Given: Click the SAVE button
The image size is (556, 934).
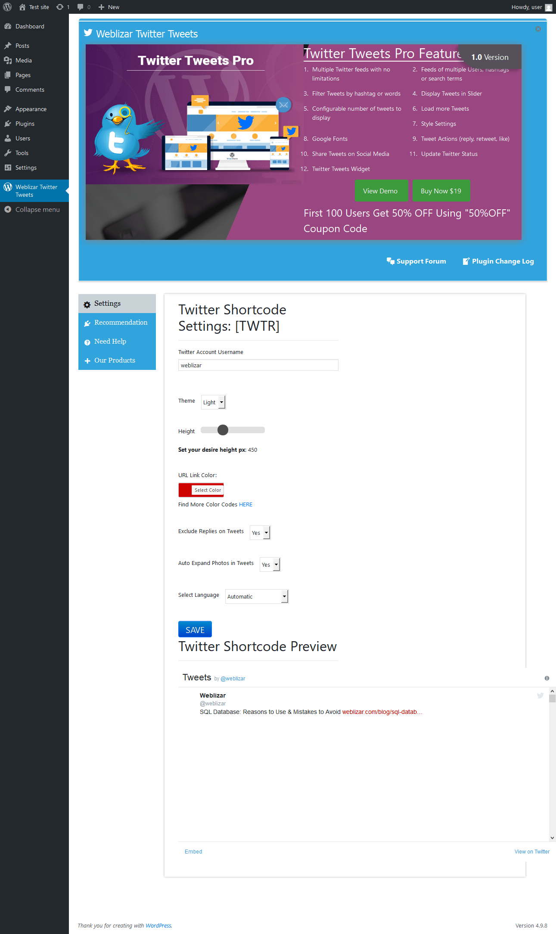Looking at the screenshot, I should [195, 630].
